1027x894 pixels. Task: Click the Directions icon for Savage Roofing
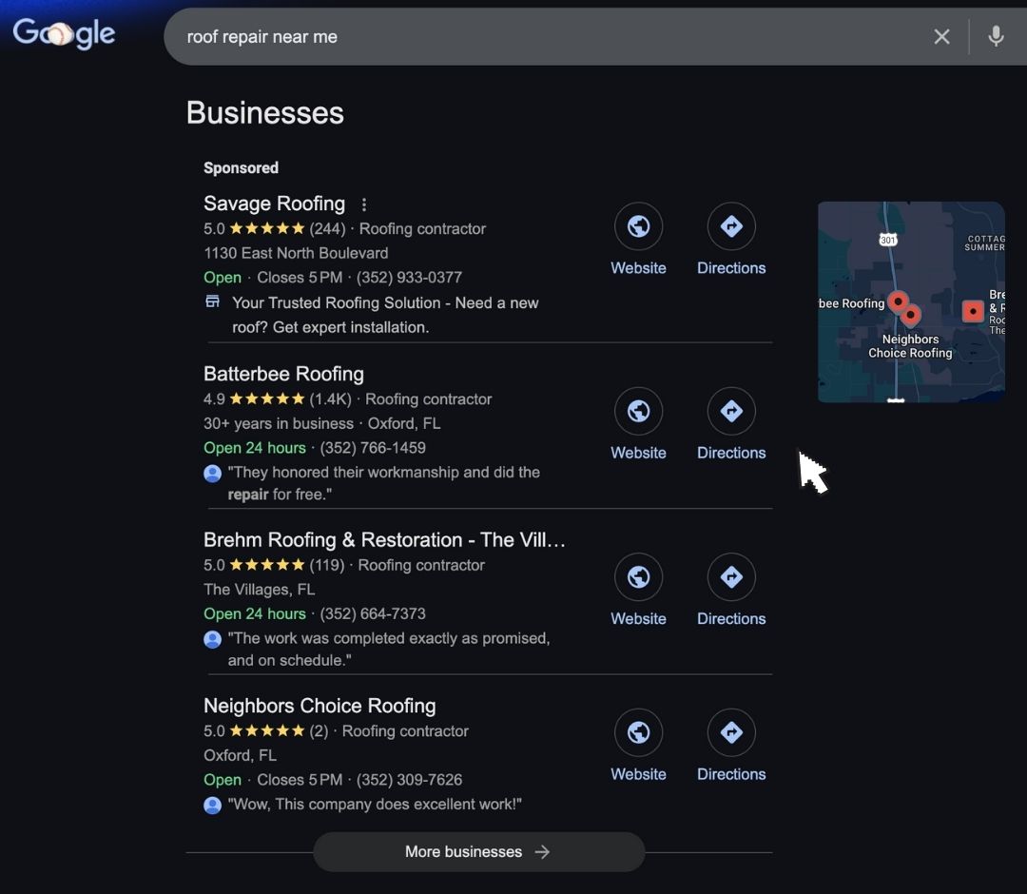[731, 225]
